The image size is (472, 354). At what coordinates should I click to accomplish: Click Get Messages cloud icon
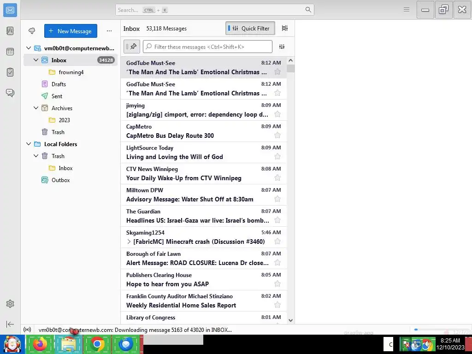[32, 31]
